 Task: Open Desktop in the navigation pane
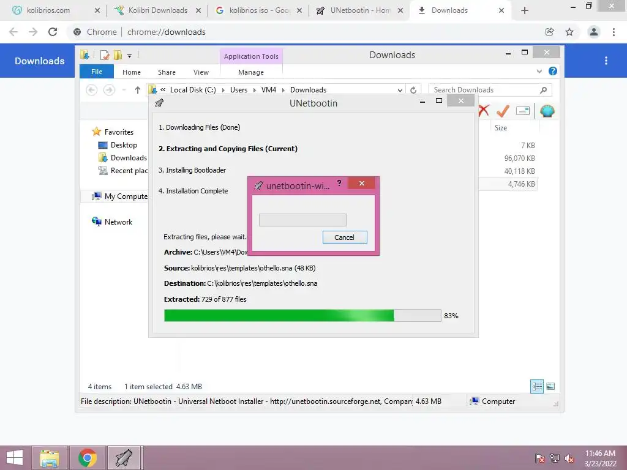click(124, 144)
